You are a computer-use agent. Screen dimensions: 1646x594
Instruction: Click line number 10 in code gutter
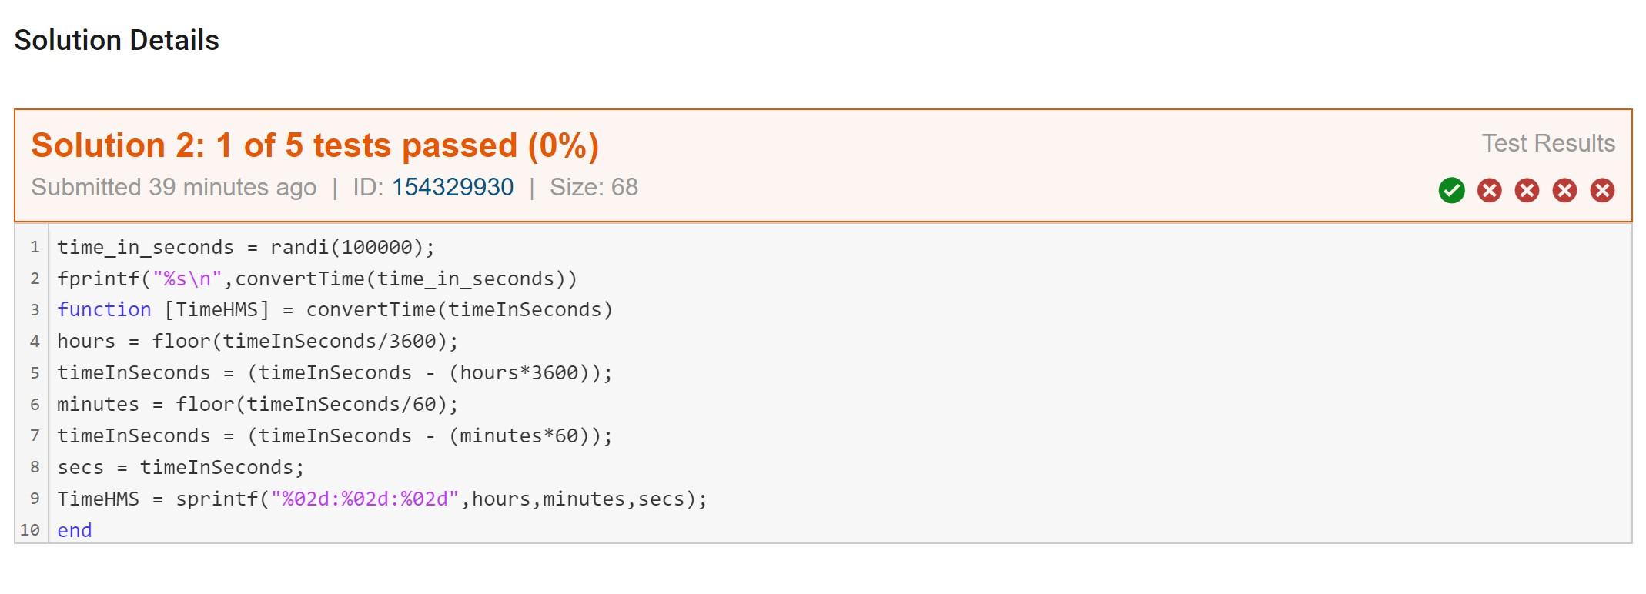point(30,530)
